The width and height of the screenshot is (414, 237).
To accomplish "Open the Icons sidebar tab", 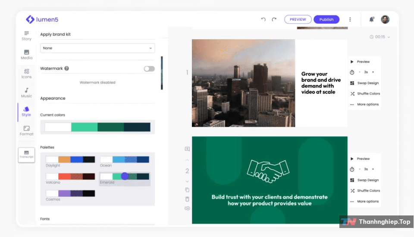I will point(26,74).
